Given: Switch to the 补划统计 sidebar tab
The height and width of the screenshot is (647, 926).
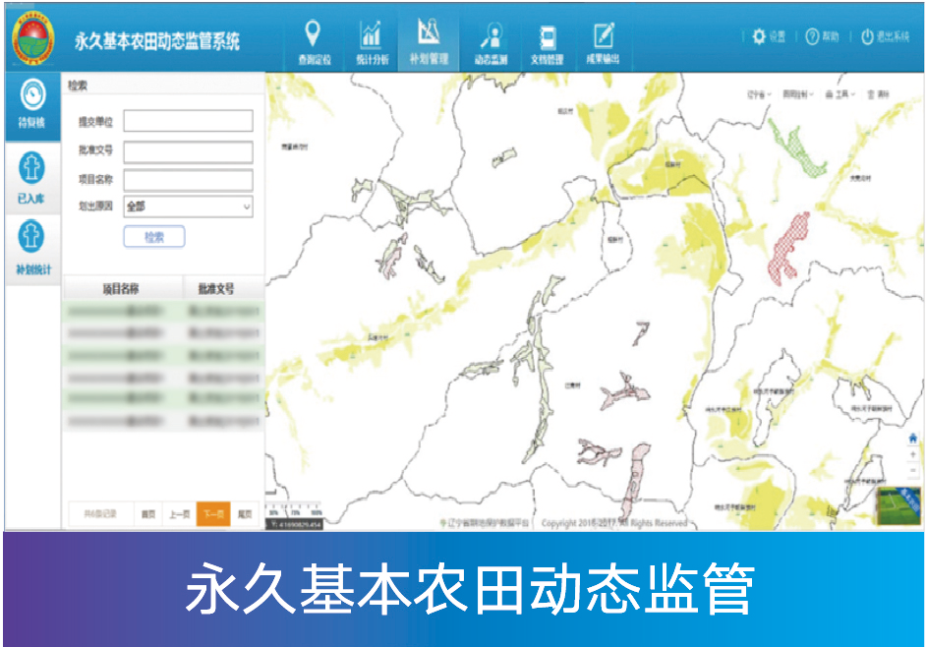Looking at the screenshot, I should pos(32,246).
